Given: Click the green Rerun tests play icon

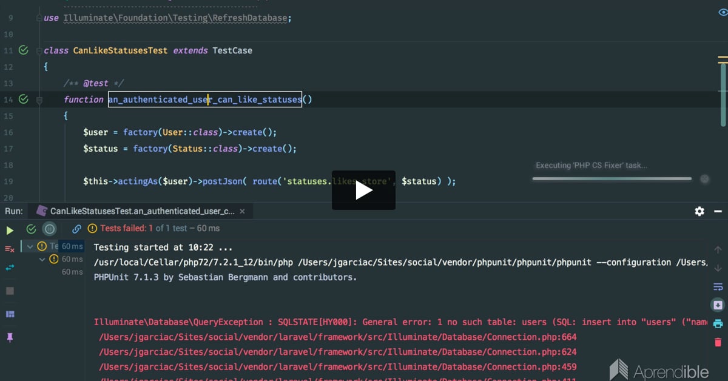Looking at the screenshot, I should tap(10, 230).
